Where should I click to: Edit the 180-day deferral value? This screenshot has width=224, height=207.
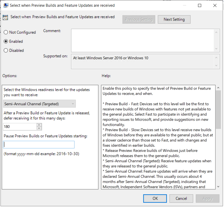point(18,127)
